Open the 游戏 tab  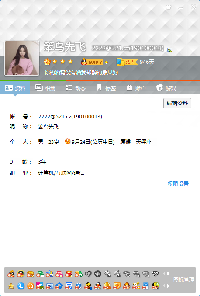coord(166,88)
